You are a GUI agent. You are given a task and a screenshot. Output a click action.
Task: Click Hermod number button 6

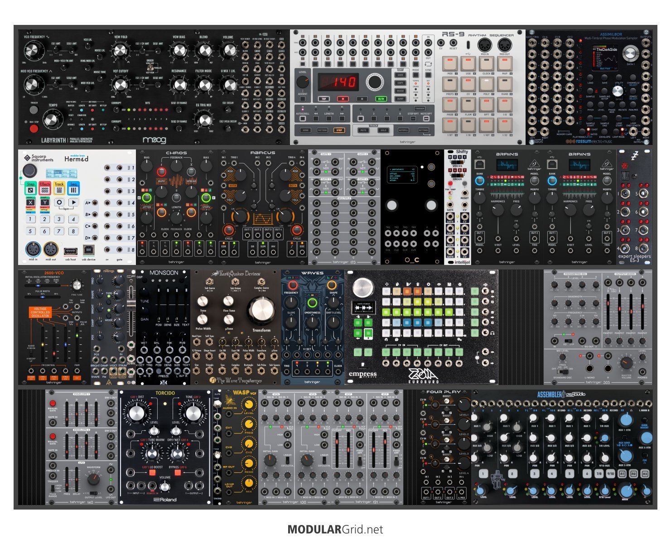click(x=44, y=231)
